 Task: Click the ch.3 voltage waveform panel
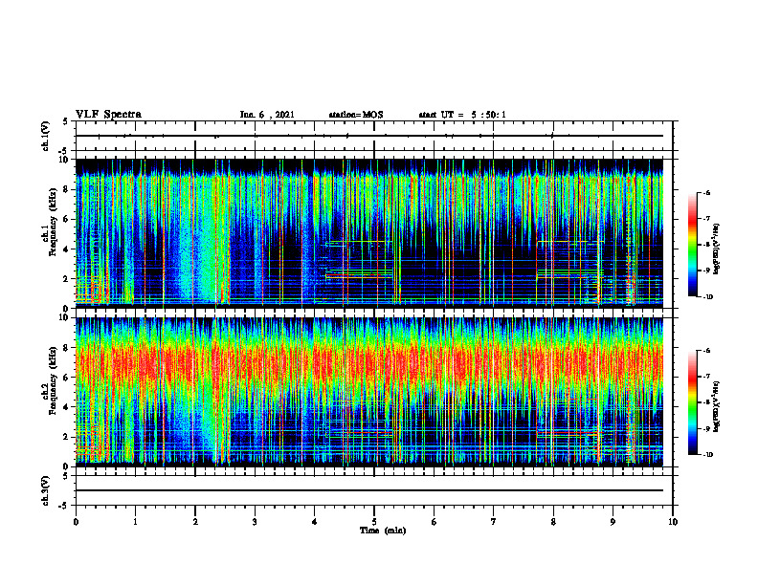374,490
